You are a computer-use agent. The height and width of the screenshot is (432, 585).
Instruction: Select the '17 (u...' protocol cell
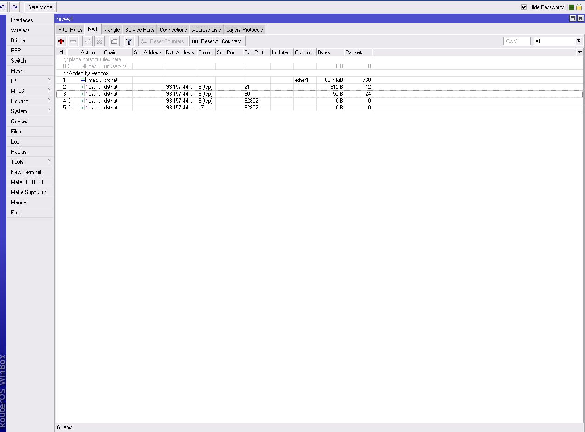tap(206, 108)
